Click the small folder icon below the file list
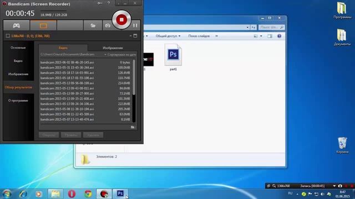Image resolution: width=355 pixels, height=199 pixels. (x=133, y=127)
